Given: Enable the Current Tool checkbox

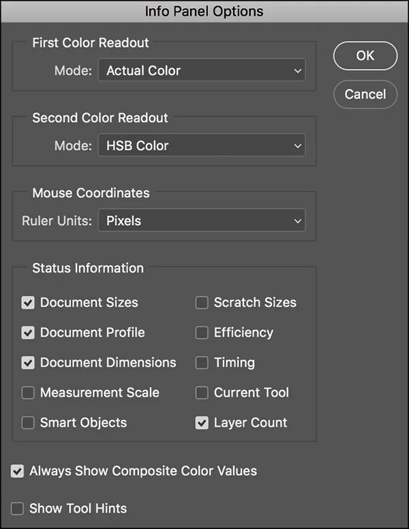Looking at the screenshot, I should pyautogui.click(x=202, y=393).
